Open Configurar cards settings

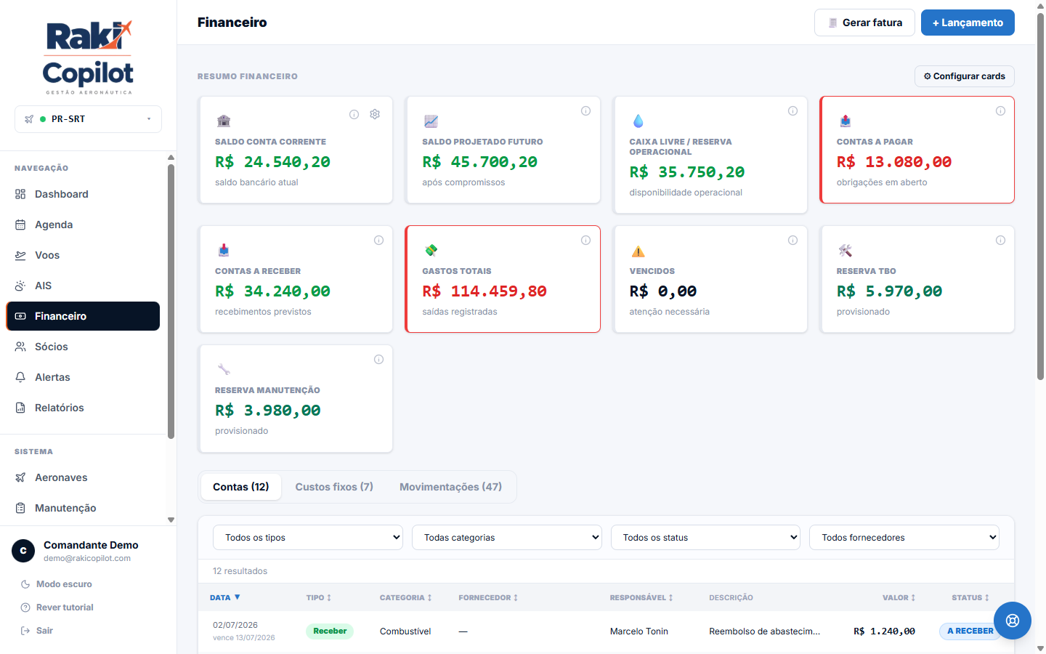click(964, 76)
